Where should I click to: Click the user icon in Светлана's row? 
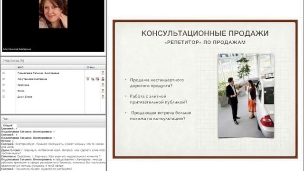103,85
